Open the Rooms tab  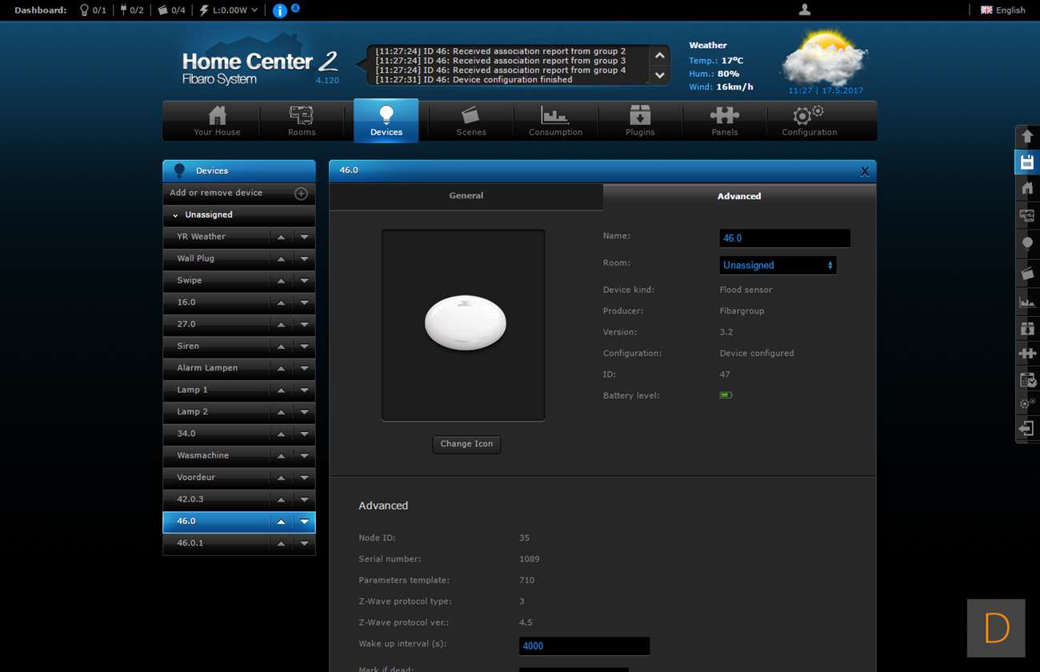(302, 121)
